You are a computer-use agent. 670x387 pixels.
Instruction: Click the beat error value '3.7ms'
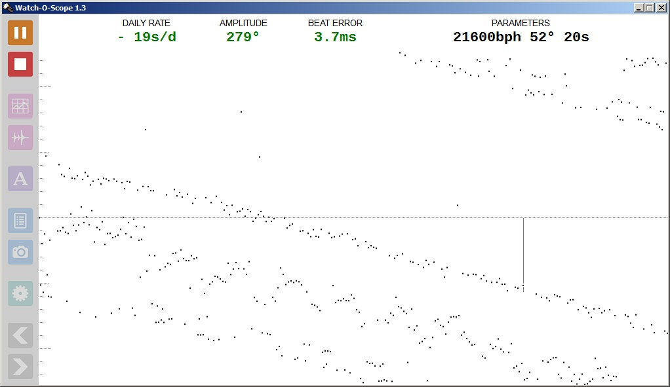(x=335, y=37)
